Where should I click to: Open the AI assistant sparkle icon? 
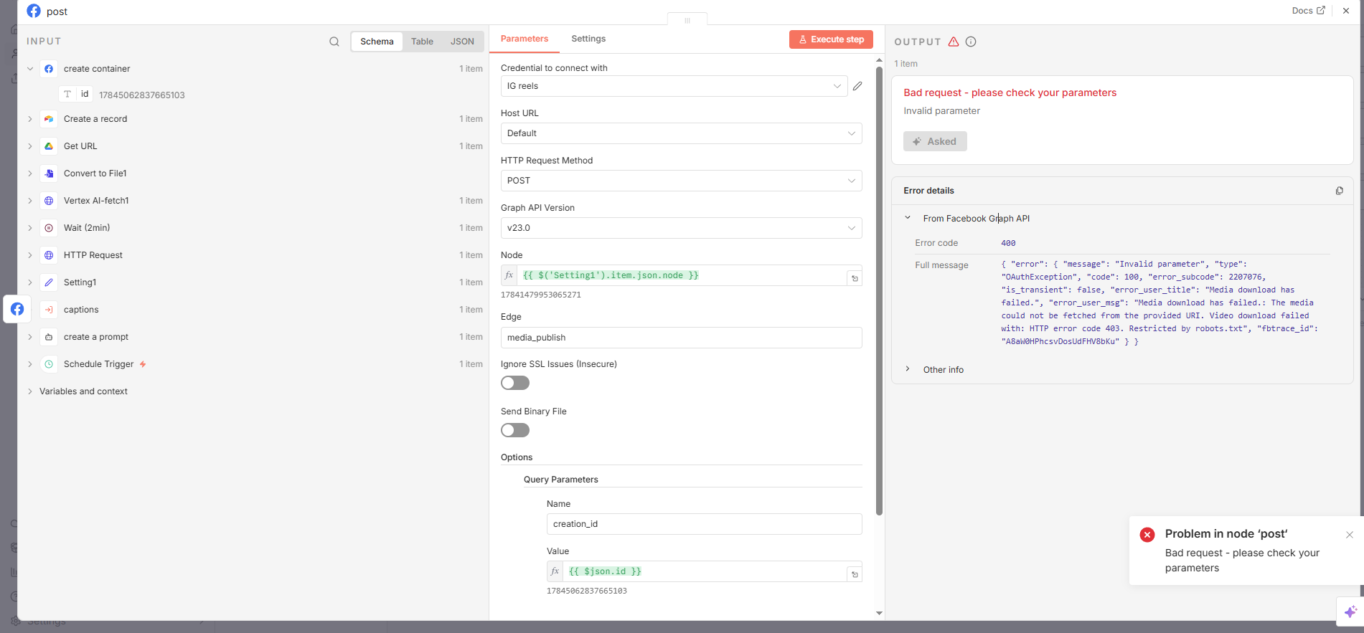coord(1350,611)
